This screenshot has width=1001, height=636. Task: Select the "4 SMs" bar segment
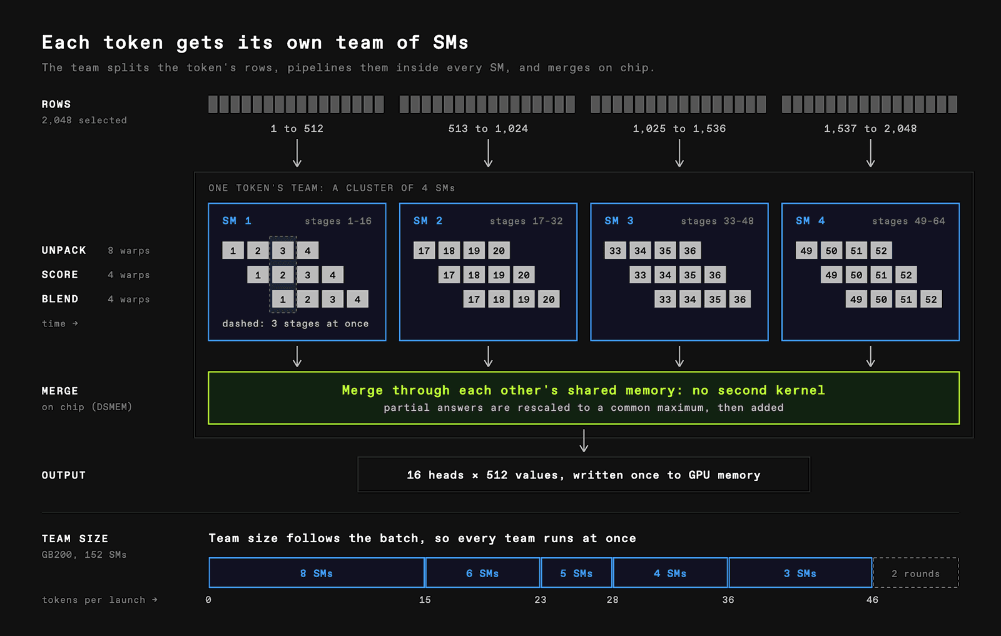(670, 573)
